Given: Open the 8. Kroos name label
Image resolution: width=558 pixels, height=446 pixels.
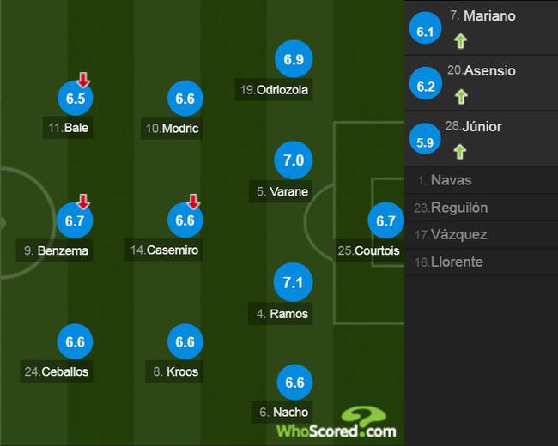Looking at the screenshot, I should (x=174, y=371).
